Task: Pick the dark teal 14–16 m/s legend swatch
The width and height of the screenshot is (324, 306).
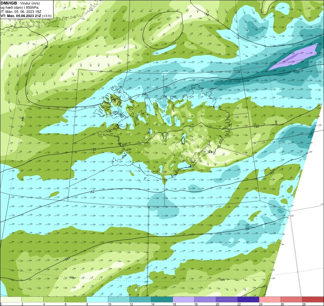Action: tap(162, 300)
